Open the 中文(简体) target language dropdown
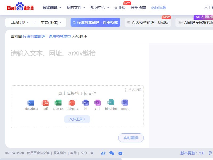 coord(51,22)
